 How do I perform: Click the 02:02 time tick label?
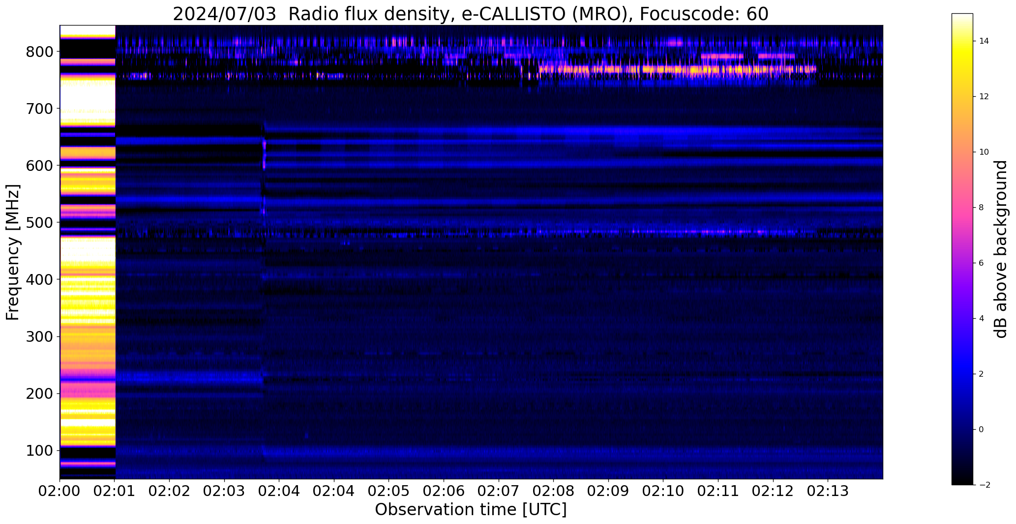(170, 491)
